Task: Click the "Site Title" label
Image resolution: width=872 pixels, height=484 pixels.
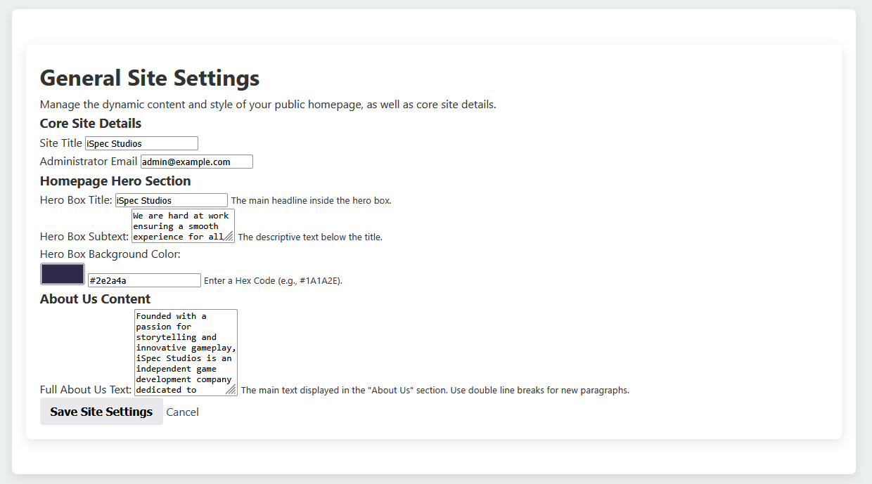Action: (x=61, y=143)
